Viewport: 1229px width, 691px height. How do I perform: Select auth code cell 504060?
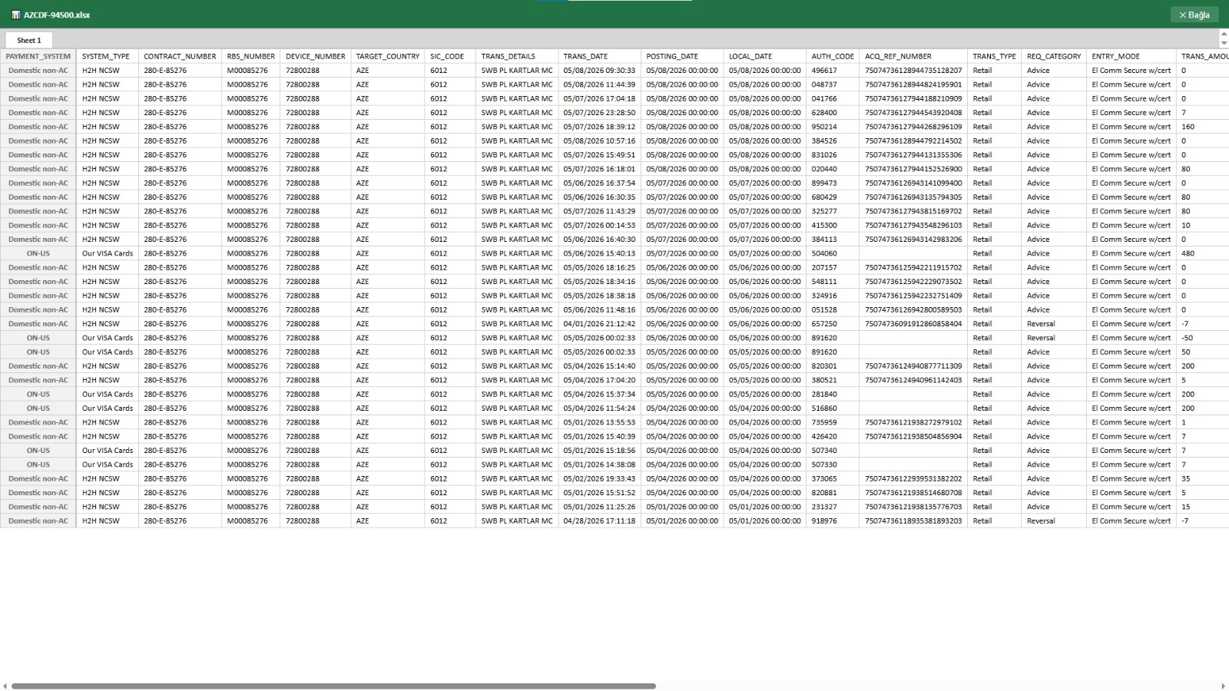(833, 253)
